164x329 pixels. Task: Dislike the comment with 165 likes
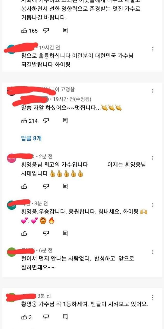coord(46,31)
